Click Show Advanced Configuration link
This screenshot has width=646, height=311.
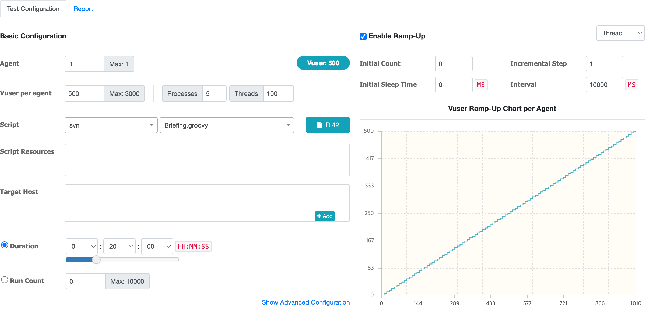tap(306, 302)
